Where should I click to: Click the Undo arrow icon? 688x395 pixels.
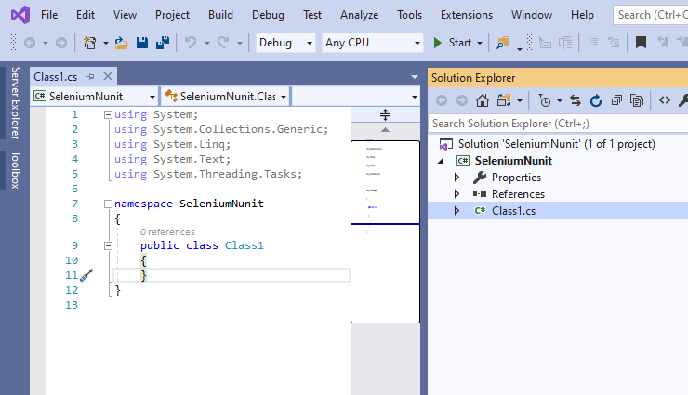click(191, 43)
